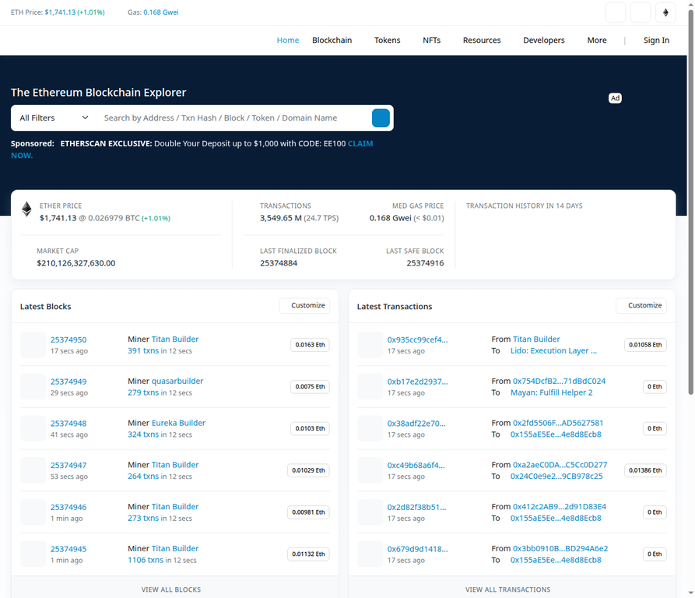Focus the address/txn hash search field
The width and height of the screenshot is (695, 598).
pos(235,118)
